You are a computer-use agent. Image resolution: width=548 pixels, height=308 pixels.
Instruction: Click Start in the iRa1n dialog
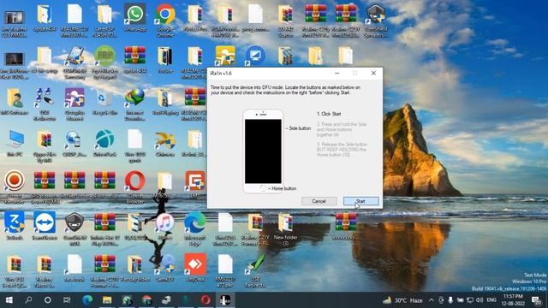tap(360, 201)
